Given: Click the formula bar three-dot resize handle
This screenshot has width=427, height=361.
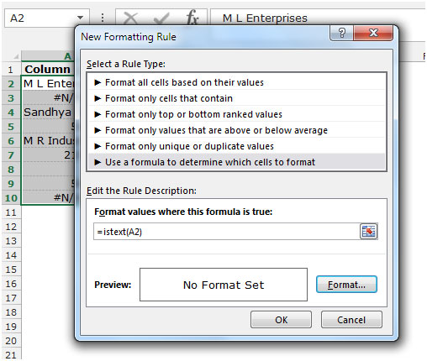Looking at the screenshot, I should [103, 18].
